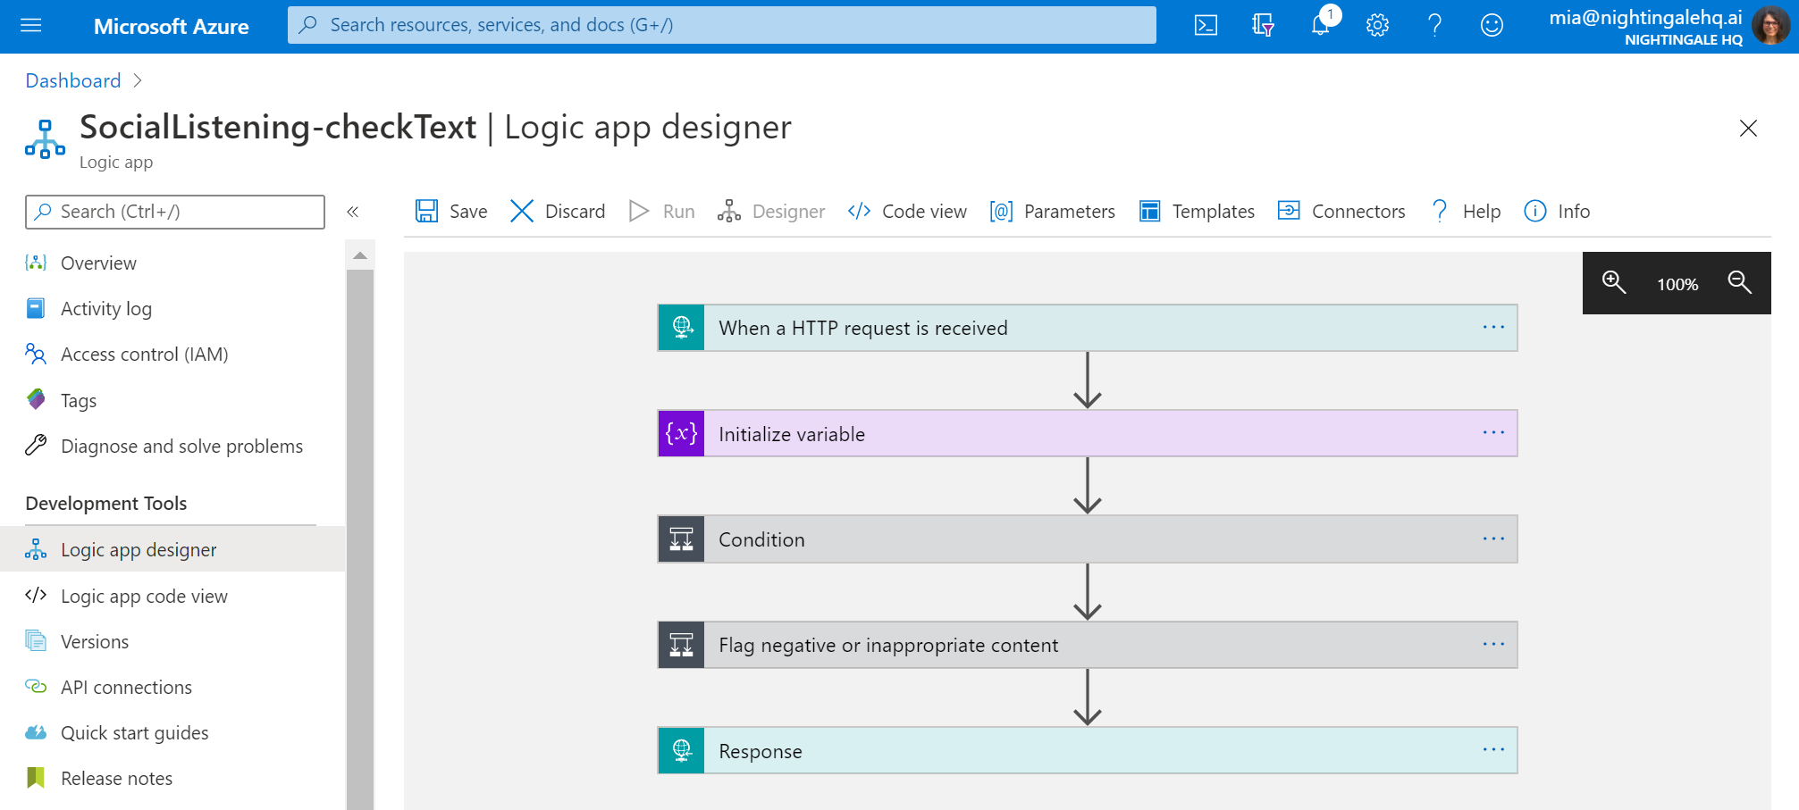1799x810 pixels.
Task: Collapse the left navigation menu
Action: 353,212
